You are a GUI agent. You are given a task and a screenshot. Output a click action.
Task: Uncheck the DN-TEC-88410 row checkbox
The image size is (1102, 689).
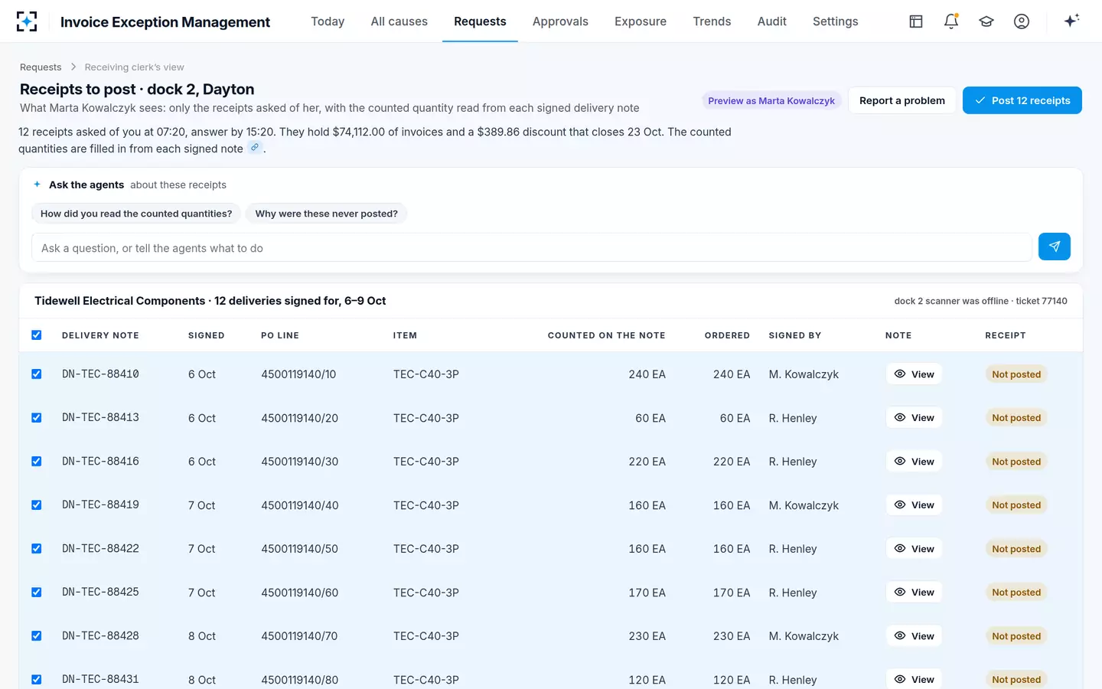tap(37, 374)
